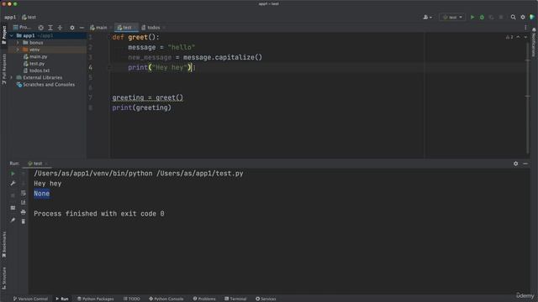Viewport: 538px width, 302px height.
Task: Open the Project view selector dropdown
Action: [22, 28]
